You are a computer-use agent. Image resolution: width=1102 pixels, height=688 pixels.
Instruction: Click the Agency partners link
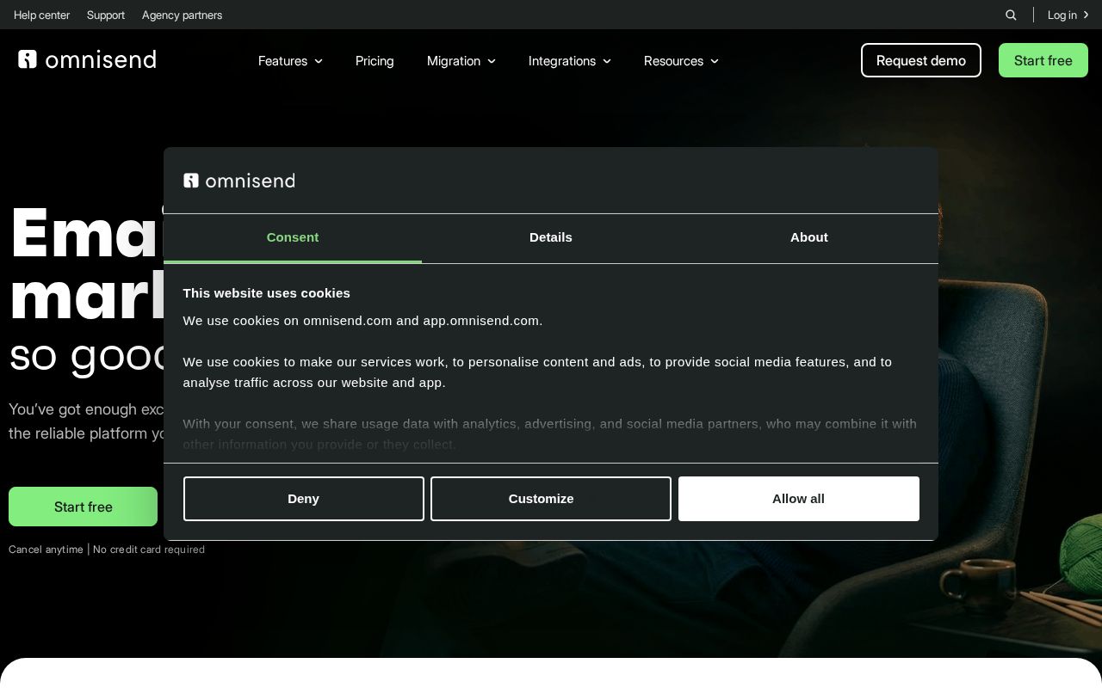pyautogui.click(x=182, y=15)
